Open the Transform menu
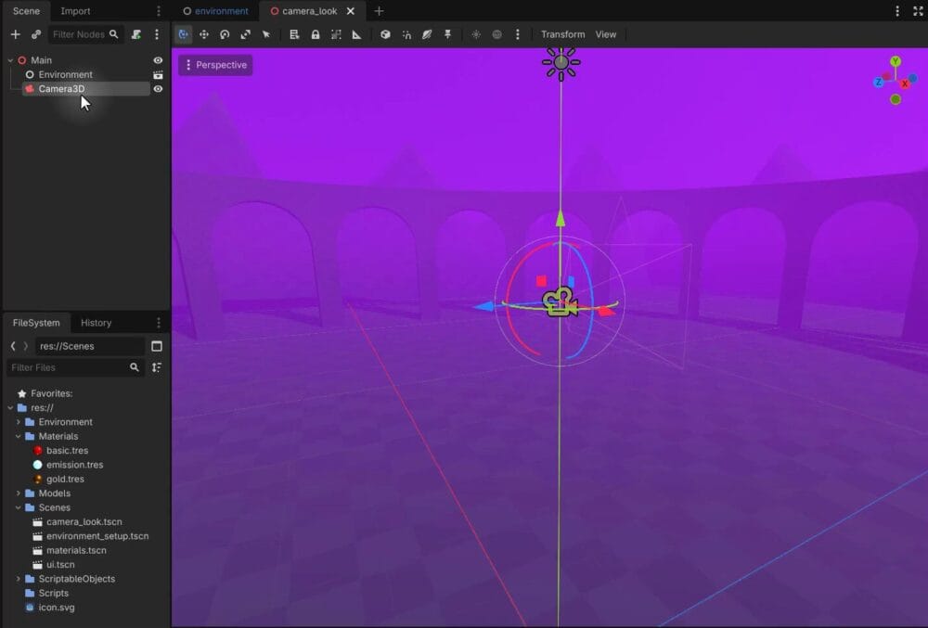The height and width of the screenshot is (628, 928). [563, 34]
